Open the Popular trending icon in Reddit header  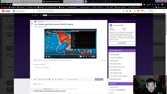123,11
